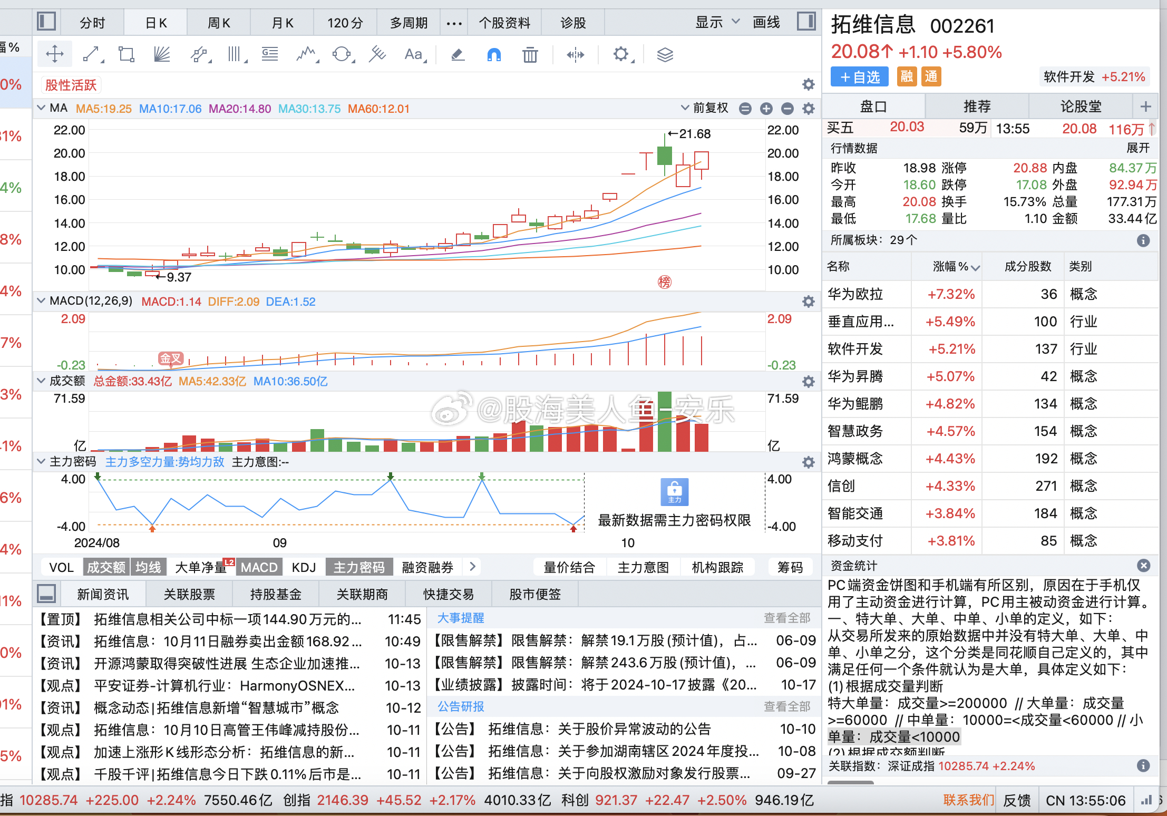Collapse the 主力密码 panel

(41, 462)
